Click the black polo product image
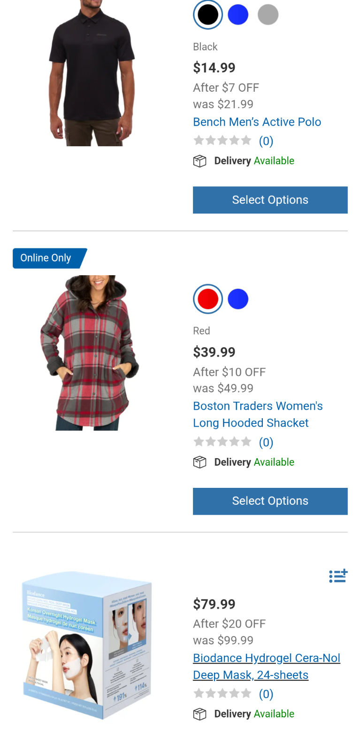Image resolution: width=360 pixels, height=732 pixels. point(92,73)
